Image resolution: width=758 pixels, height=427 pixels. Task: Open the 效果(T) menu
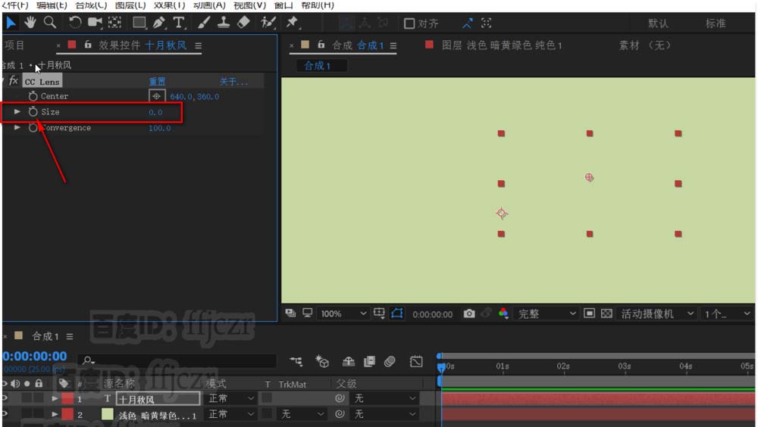[x=169, y=5]
